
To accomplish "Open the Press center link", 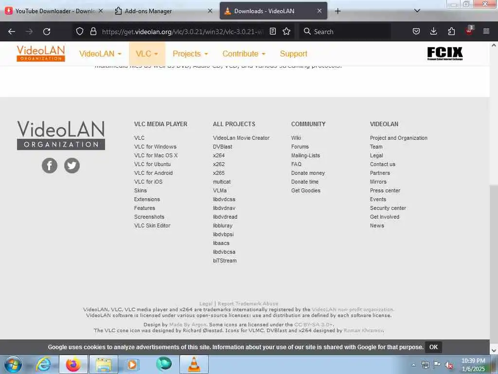I will click(x=385, y=190).
